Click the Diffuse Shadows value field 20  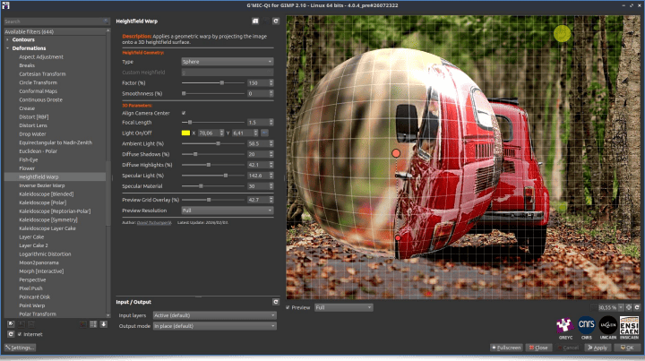[258, 154]
